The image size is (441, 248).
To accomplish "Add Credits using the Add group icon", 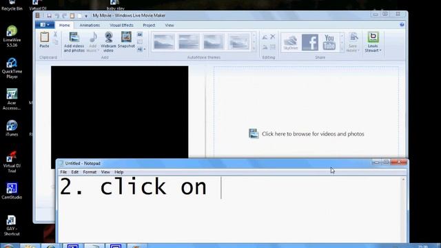I will (x=140, y=50).
